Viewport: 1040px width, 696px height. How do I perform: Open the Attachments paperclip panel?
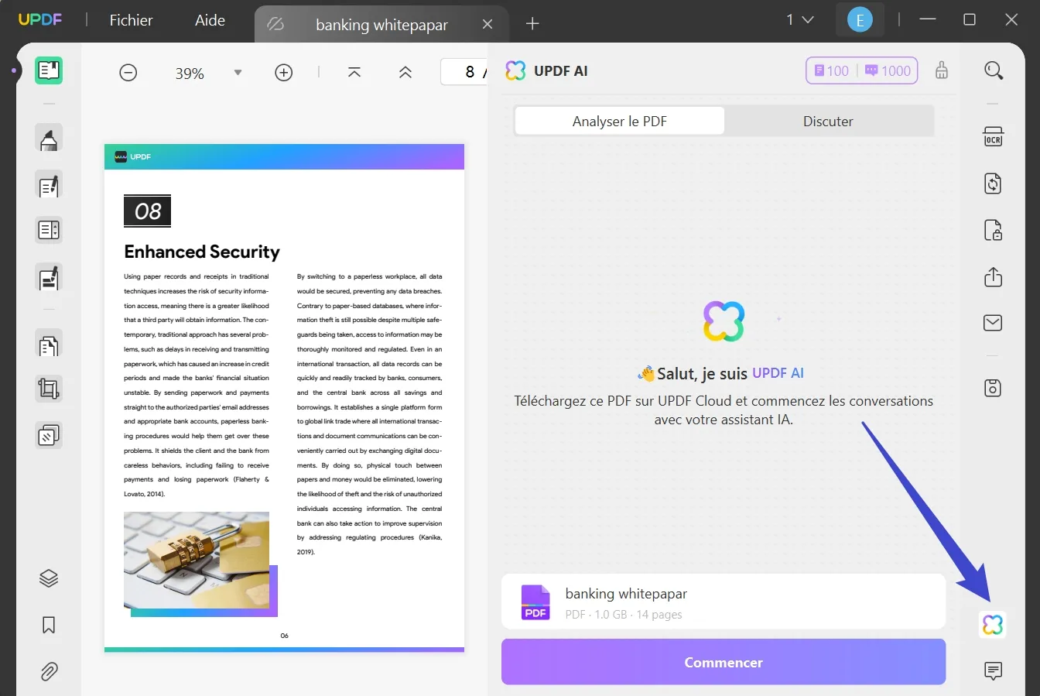pyautogui.click(x=49, y=671)
